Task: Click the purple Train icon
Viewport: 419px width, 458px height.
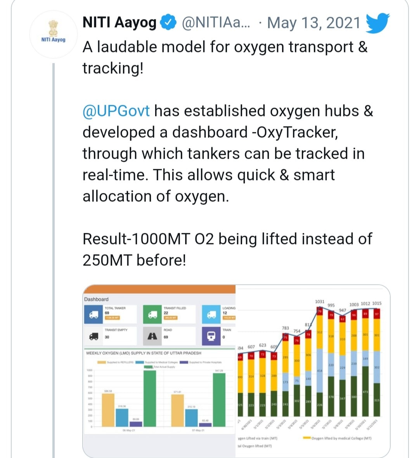Action: pos(211,336)
